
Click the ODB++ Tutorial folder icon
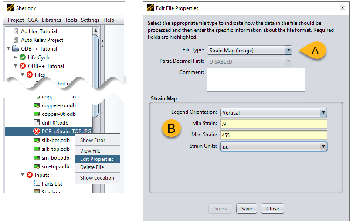pos(16,49)
